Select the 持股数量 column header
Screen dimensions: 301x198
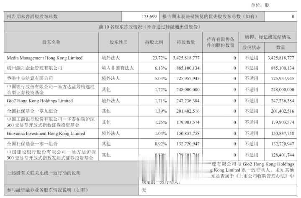[x=186, y=42]
